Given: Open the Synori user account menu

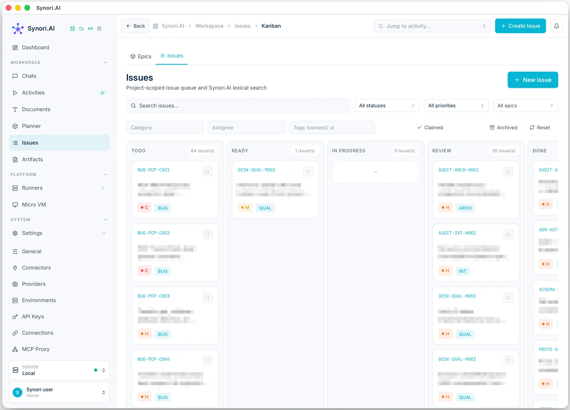Looking at the screenshot, I should click(59, 393).
